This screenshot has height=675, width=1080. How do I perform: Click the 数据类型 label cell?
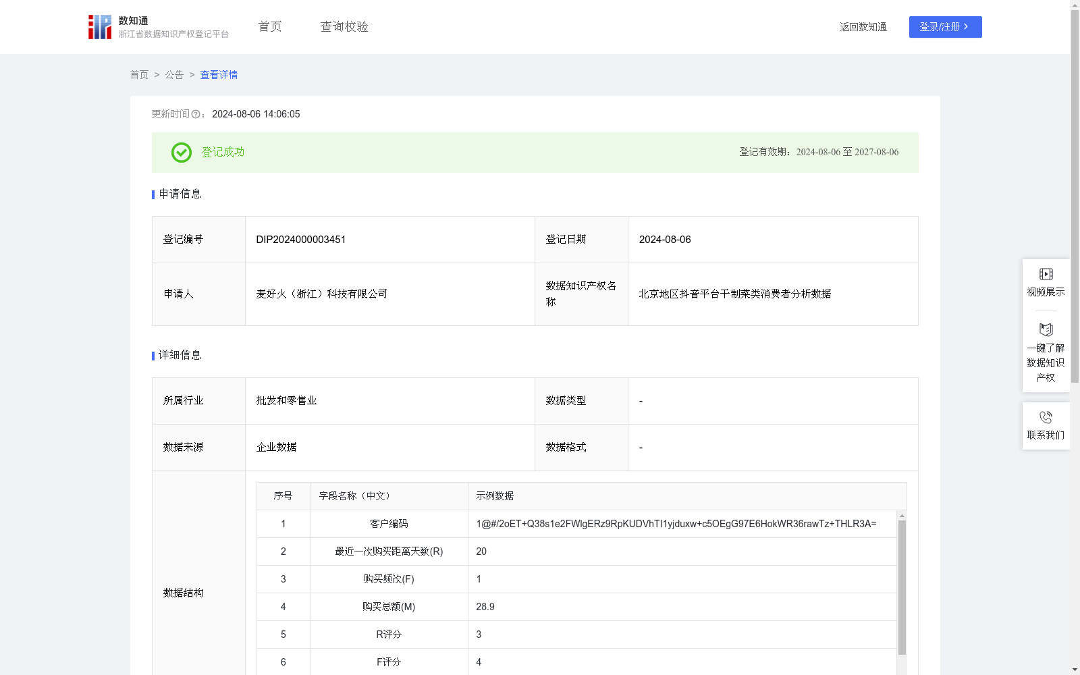pyautogui.click(x=581, y=401)
